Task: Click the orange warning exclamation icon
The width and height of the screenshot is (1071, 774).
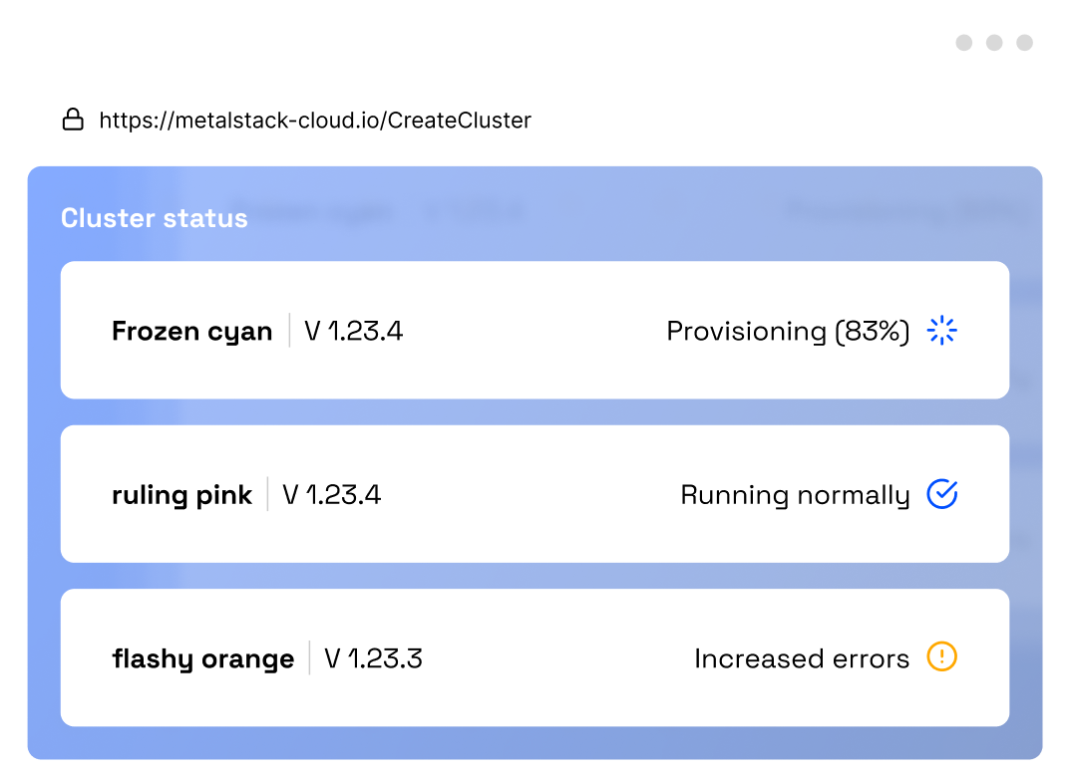Action: 942,656
